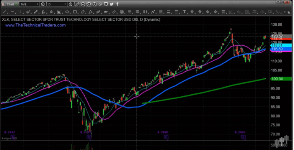Screen dimensions: 294x150
Task: Open dropdown arrow beside text T tool
Action: coord(187,13)
